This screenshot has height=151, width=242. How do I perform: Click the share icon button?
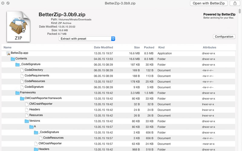[235, 3]
